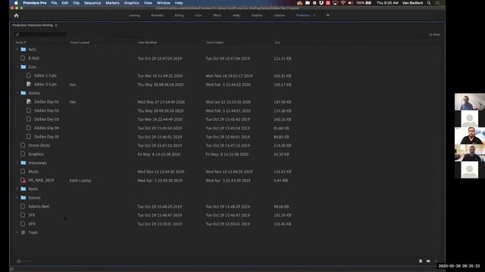The height and width of the screenshot is (272, 485).
Task: Switch to the Audio workspace
Action: [236, 15]
